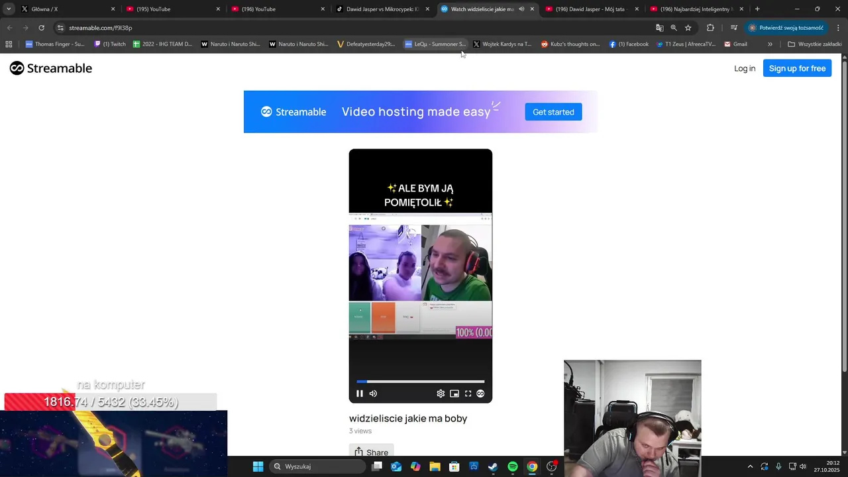Close the Watch widzieliscie tab
Viewport: 848px width, 477px height.
point(532,9)
